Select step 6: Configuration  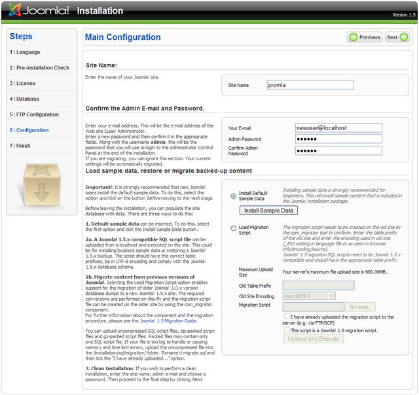tap(29, 130)
